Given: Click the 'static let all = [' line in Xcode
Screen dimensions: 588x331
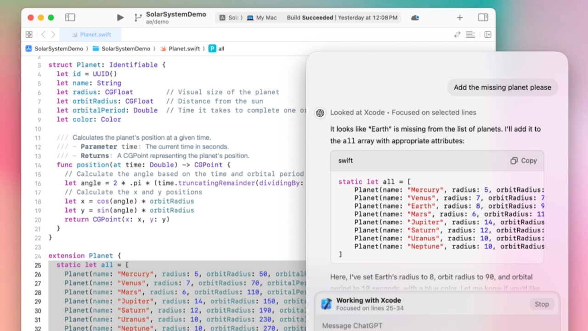Looking at the screenshot, I should click(92, 265).
